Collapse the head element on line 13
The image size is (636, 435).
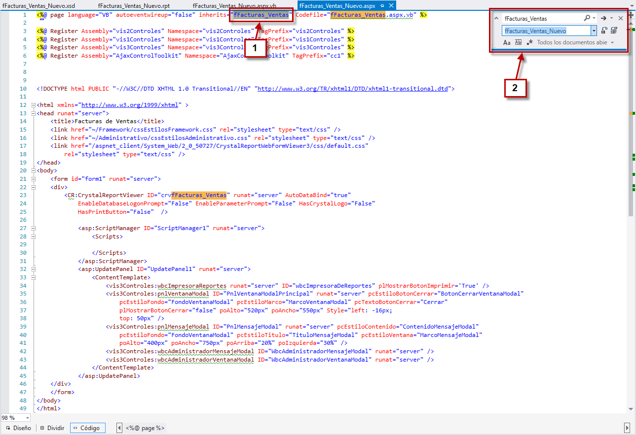pyautogui.click(x=33, y=113)
